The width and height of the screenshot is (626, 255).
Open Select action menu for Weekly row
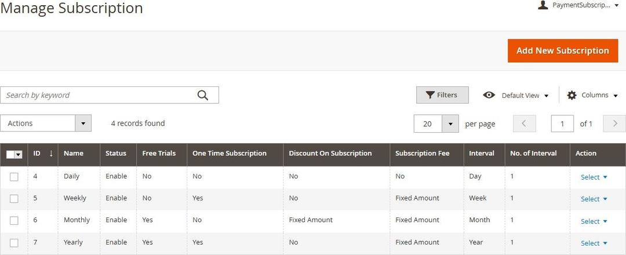pos(594,199)
